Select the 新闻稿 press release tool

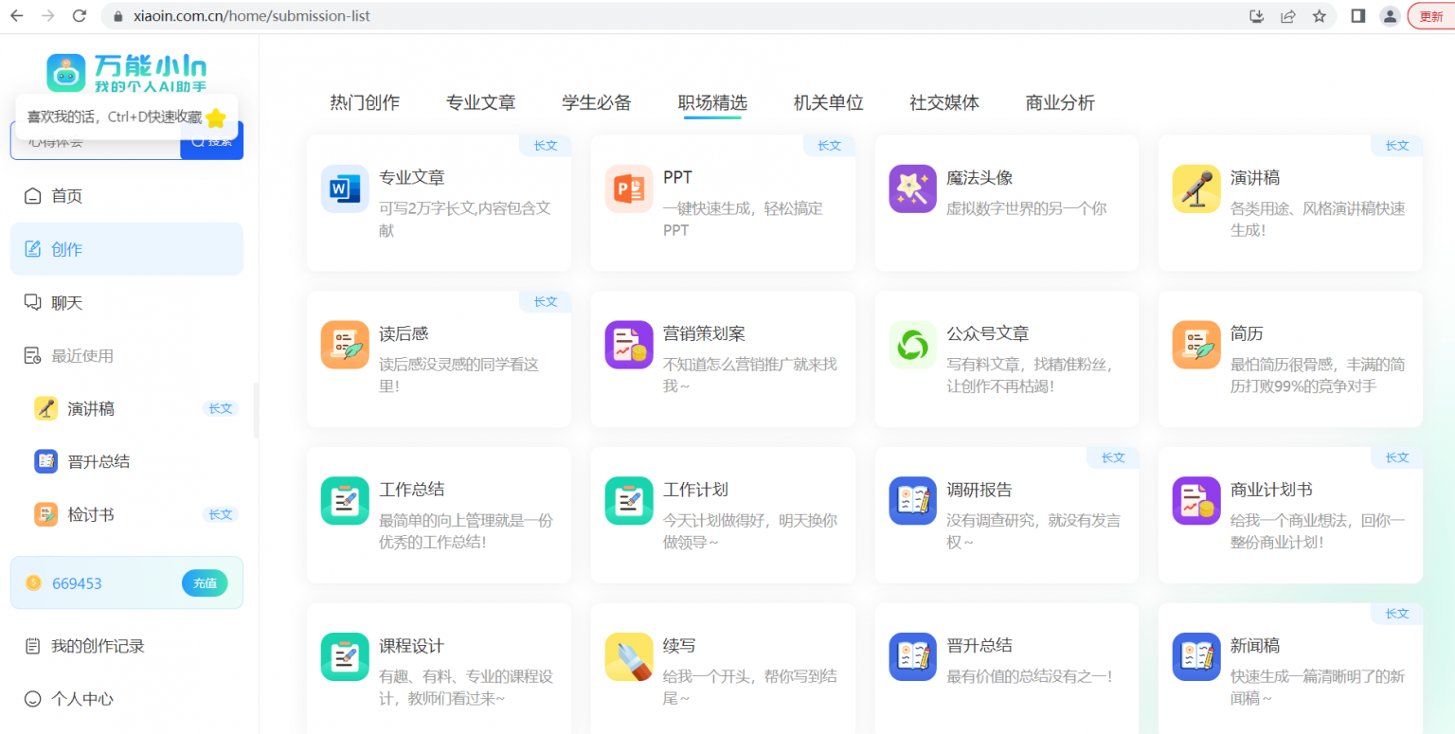1290,663
